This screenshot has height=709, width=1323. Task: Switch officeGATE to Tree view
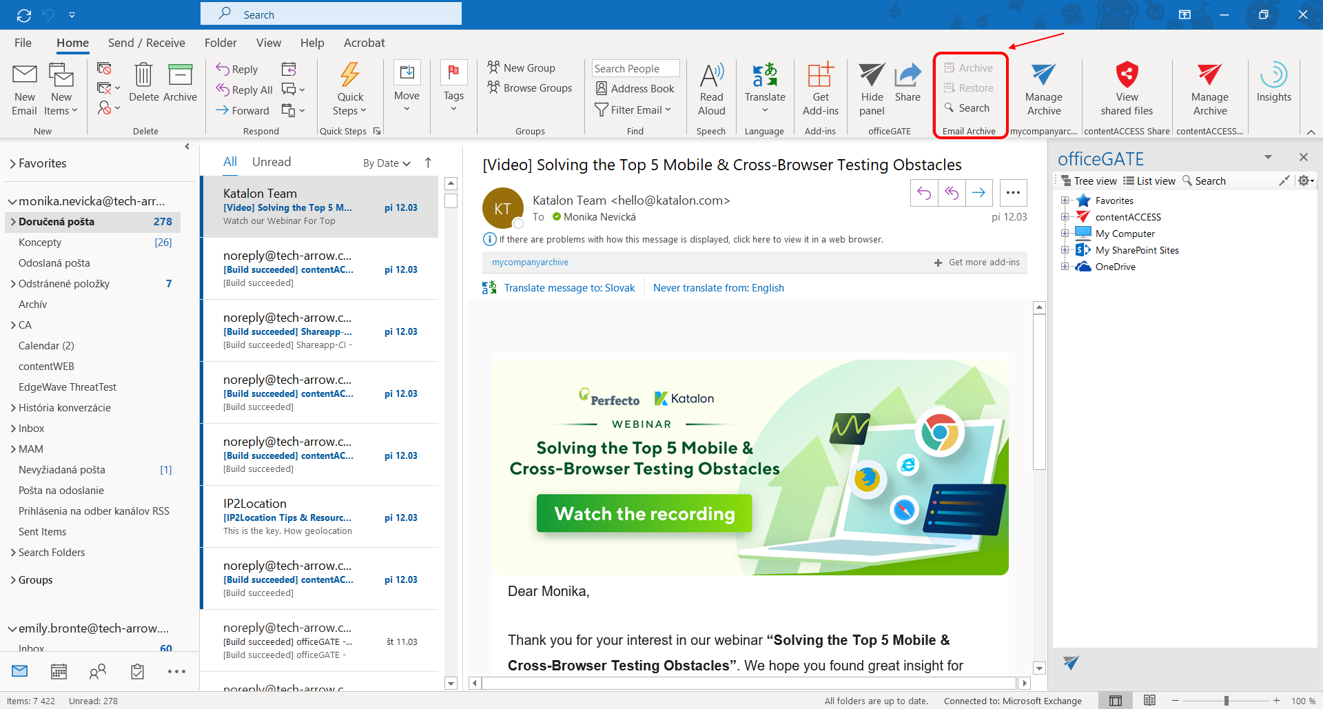pyautogui.click(x=1089, y=181)
